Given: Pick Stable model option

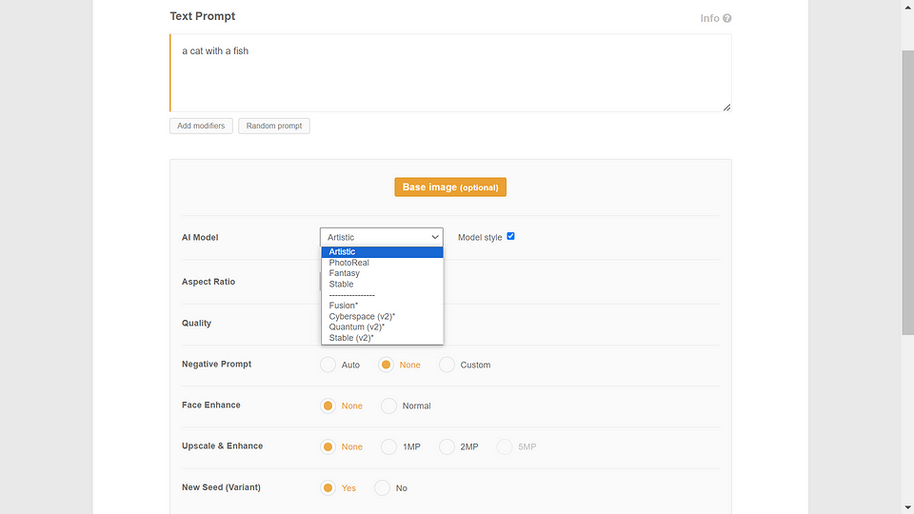Looking at the screenshot, I should point(342,284).
